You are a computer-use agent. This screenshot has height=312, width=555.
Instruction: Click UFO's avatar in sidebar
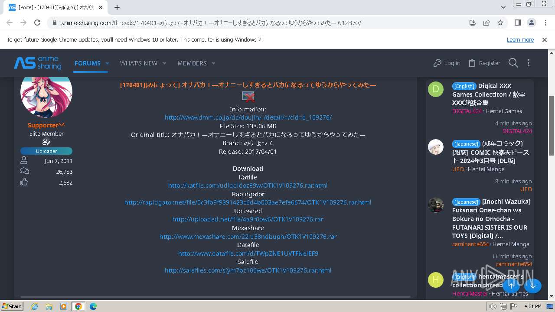click(436, 147)
